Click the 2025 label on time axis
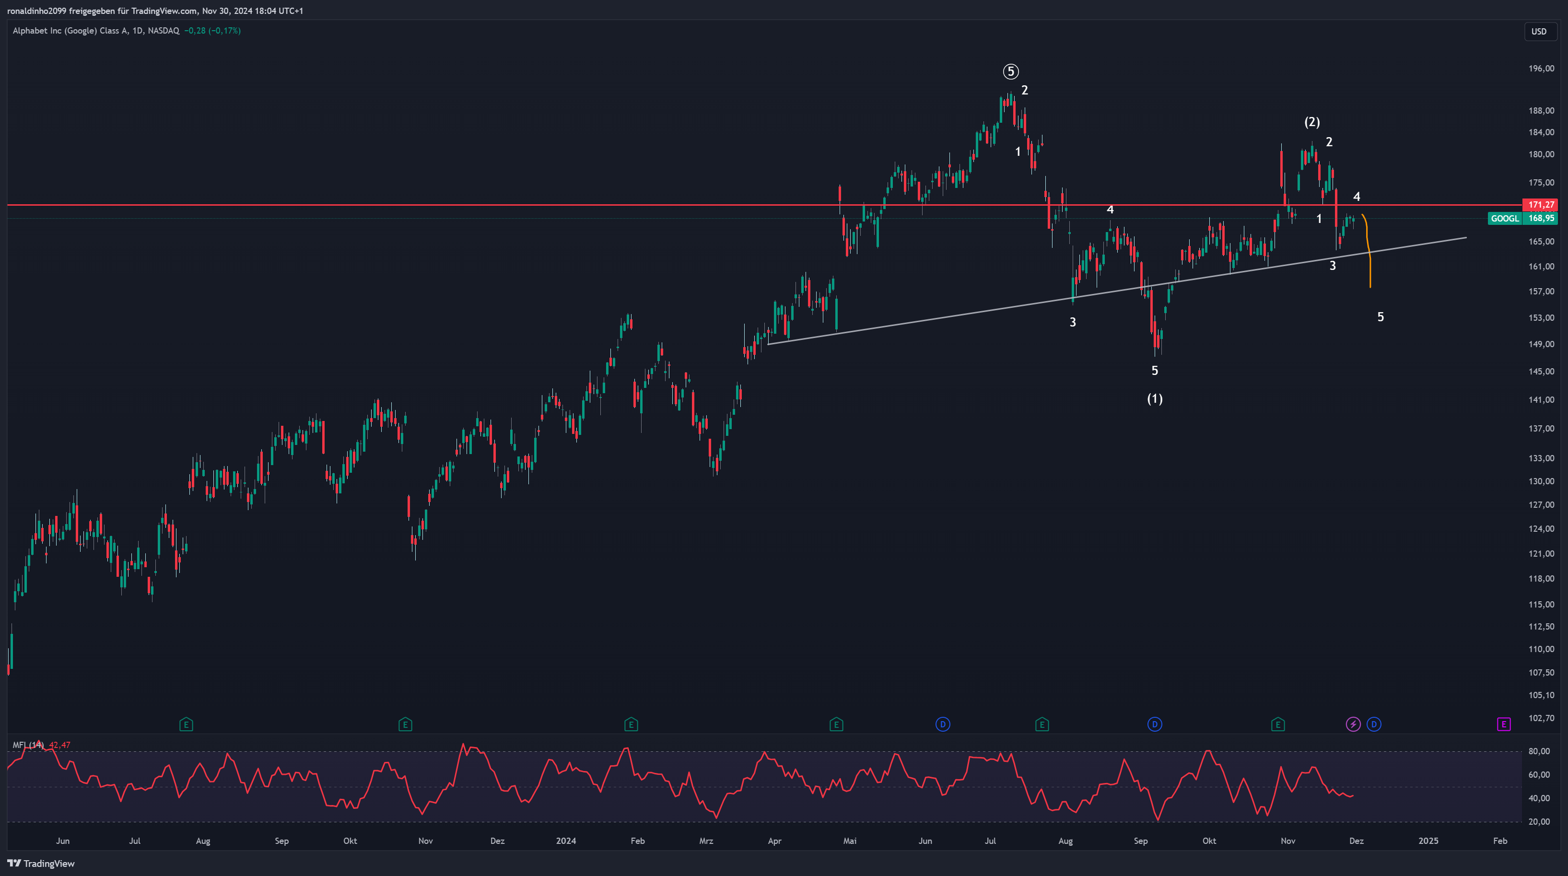 (1428, 841)
